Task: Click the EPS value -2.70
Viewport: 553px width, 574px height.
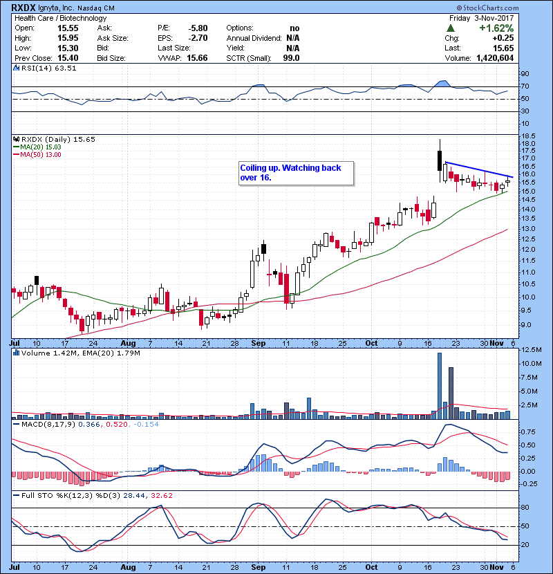Action: pyautogui.click(x=198, y=38)
